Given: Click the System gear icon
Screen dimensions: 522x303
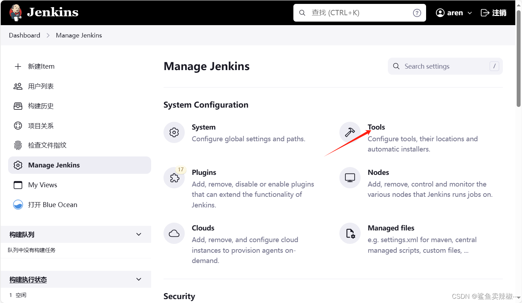Looking at the screenshot, I should 174,132.
